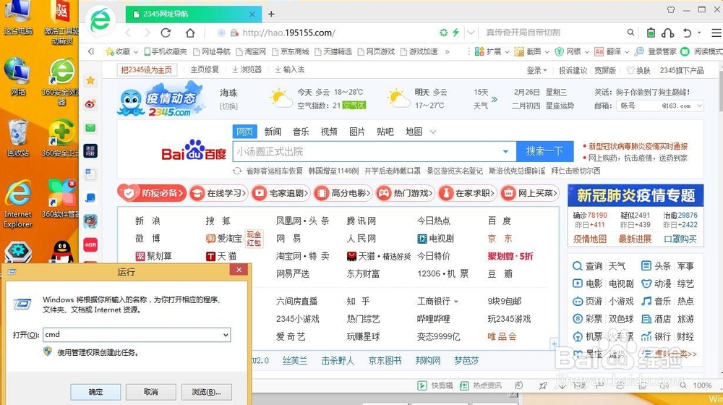Expand the bookmarks bar overflow chevron
Viewport: 723px width, 405px height.
click(x=447, y=51)
